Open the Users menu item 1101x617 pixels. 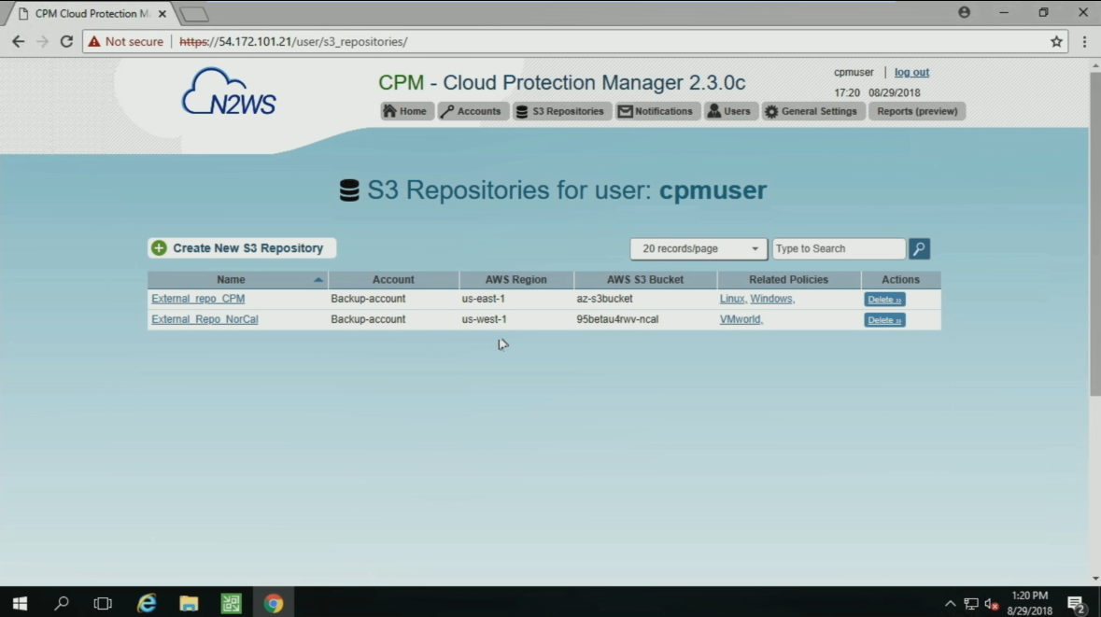click(730, 111)
